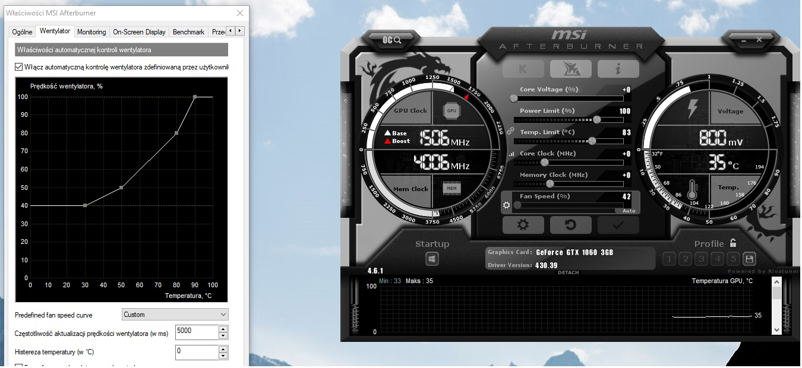Click the temperature hysteresis input field
This screenshot has width=802, height=368.
tap(197, 352)
